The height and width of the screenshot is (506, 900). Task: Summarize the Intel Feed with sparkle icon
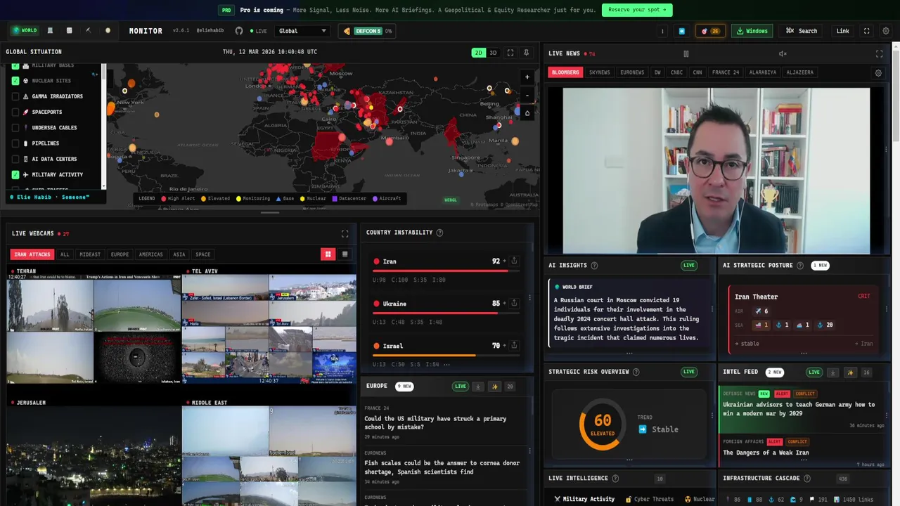point(849,372)
